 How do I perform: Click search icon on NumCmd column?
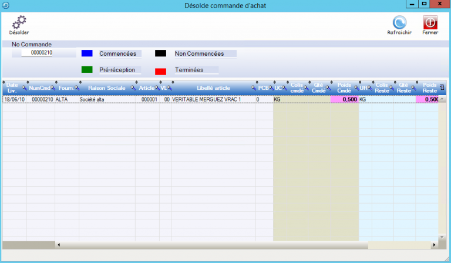[52, 88]
